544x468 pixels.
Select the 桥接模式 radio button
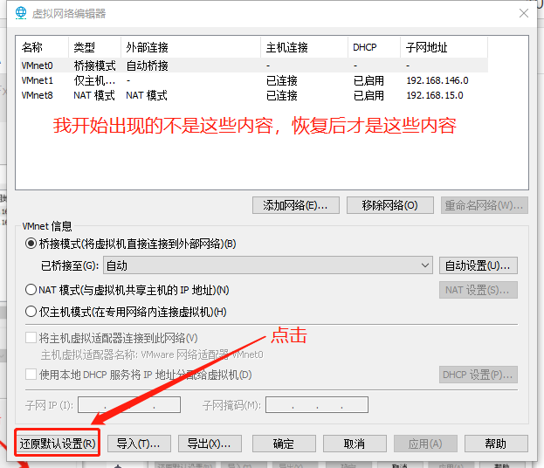tap(31, 244)
